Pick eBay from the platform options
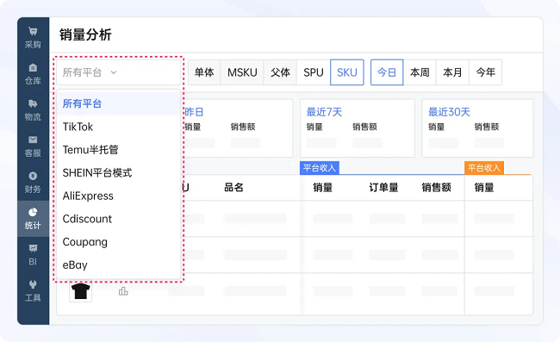Viewport: 560px width, 342px height. 119,264
